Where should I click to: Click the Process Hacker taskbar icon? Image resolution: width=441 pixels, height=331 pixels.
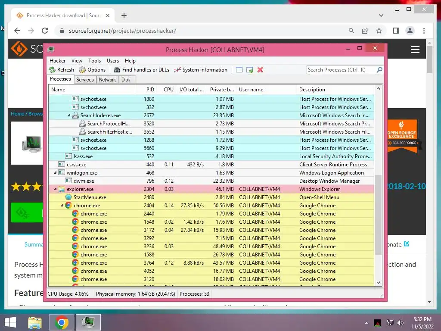coord(88,322)
